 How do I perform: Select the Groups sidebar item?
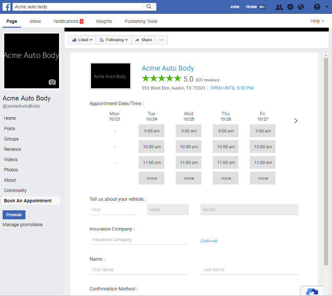[11, 139]
